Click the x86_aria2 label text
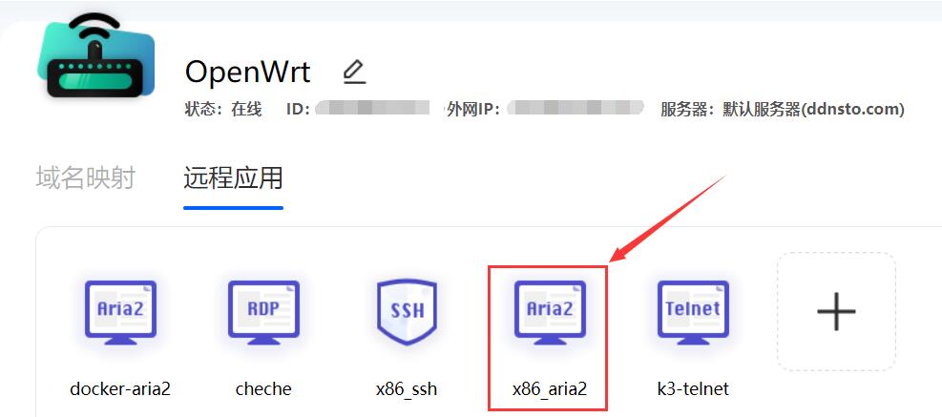The width and height of the screenshot is (942, 417). pyautogui.click(x=550, y=389)
